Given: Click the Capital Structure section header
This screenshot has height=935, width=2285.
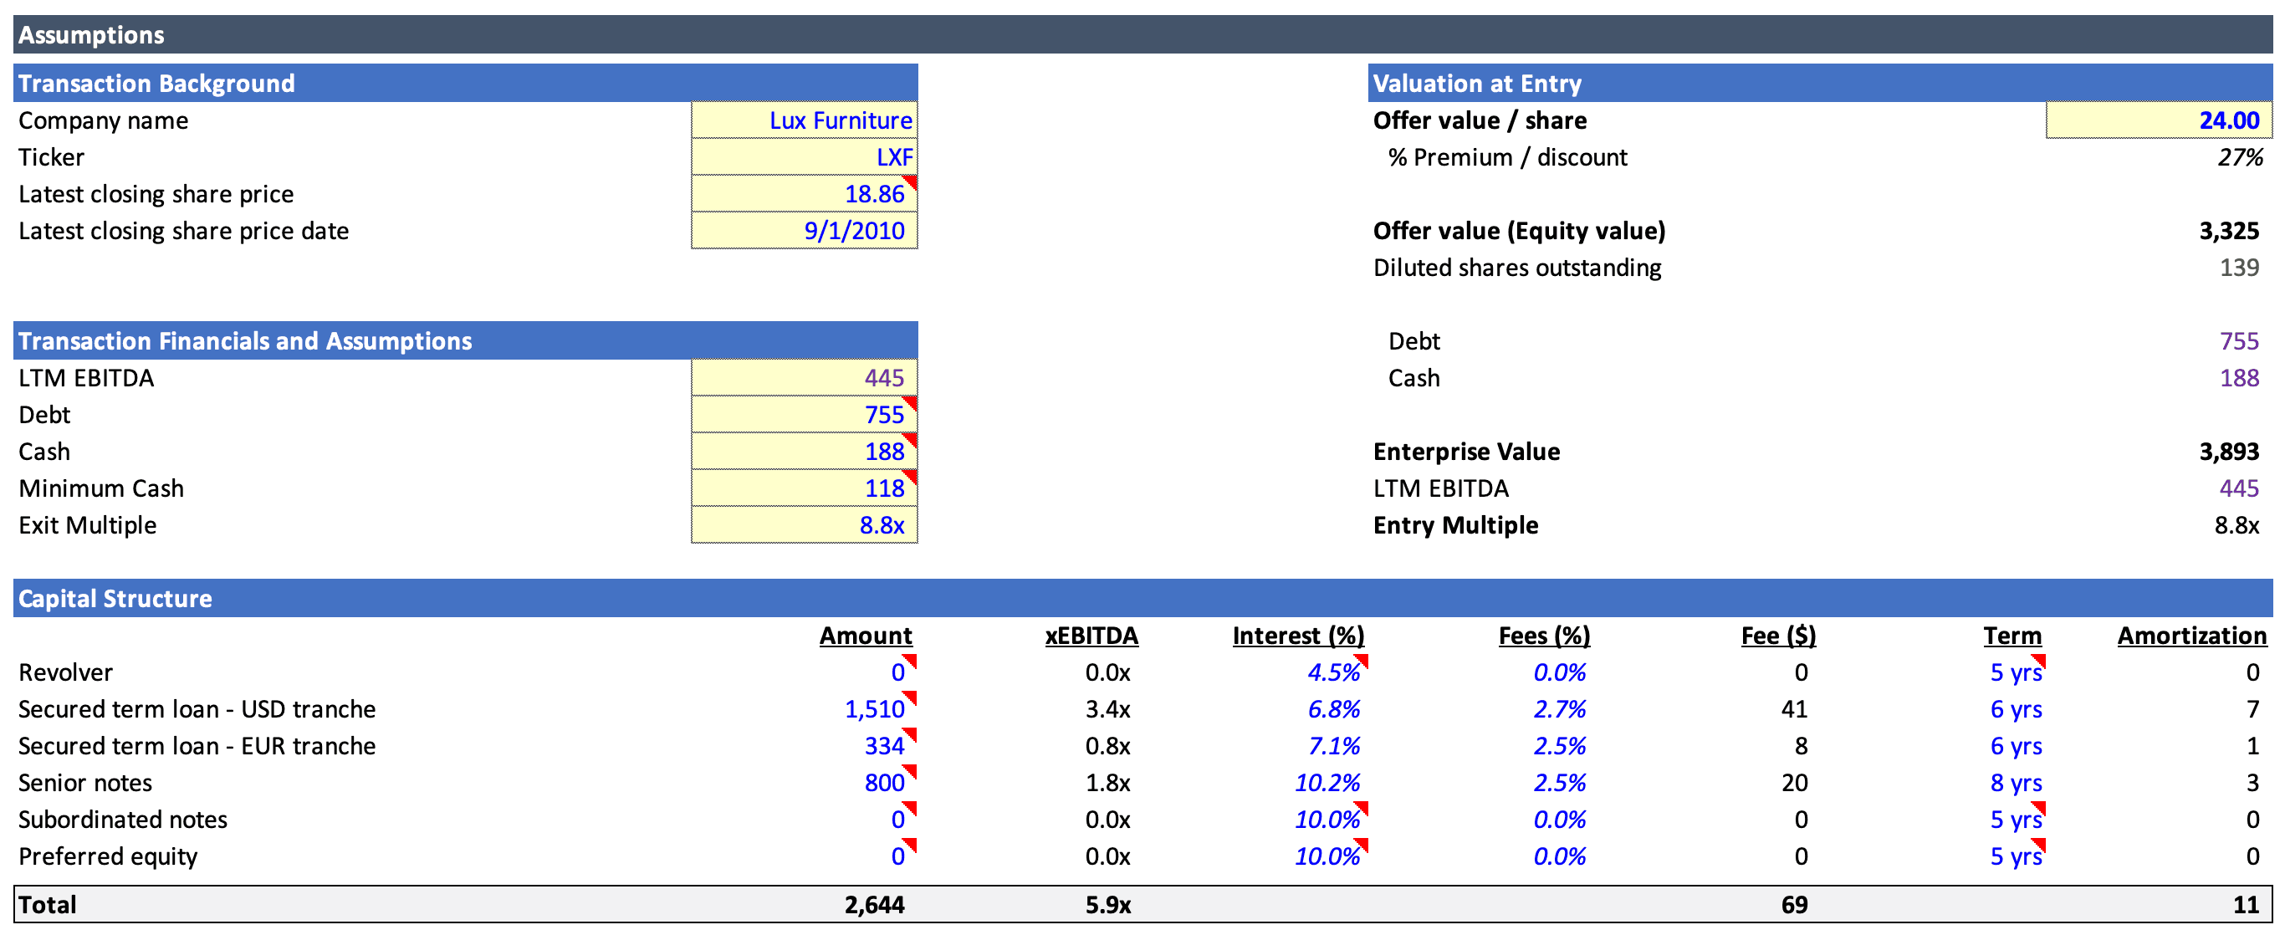Looking at the screenshot, I should click(115, 599).
